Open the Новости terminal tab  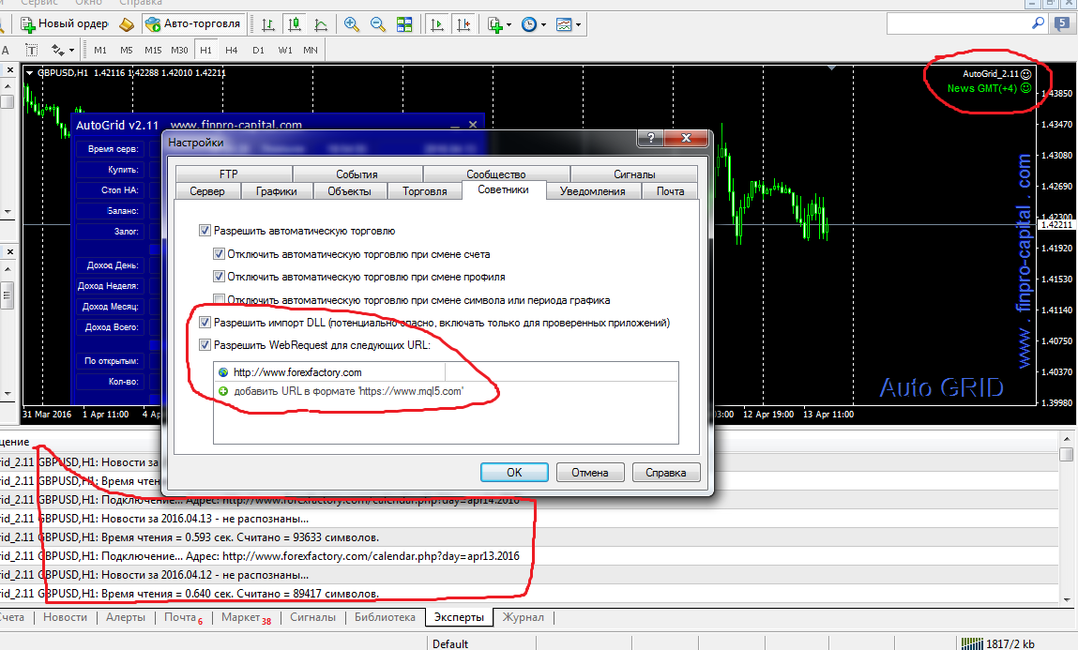(66, 617)
